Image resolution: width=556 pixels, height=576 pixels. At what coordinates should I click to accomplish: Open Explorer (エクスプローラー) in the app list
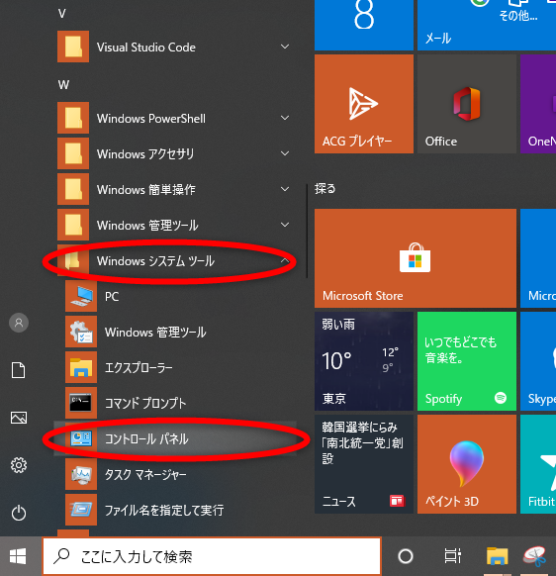point(175,367)
